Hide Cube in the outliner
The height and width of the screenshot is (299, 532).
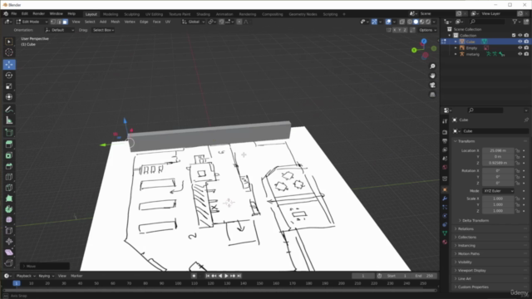coord(520,42)
